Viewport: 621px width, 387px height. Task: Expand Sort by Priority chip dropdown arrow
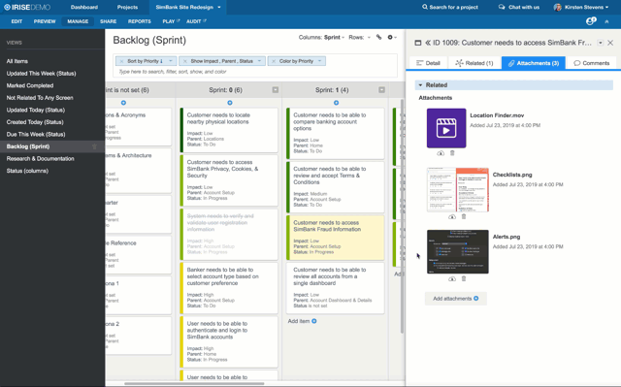pyautogui.click(x=171, y=61)
